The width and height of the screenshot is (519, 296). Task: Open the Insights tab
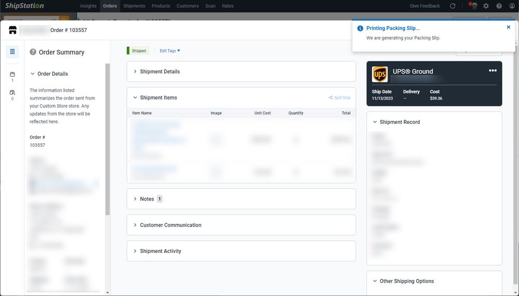pos(88,6)
